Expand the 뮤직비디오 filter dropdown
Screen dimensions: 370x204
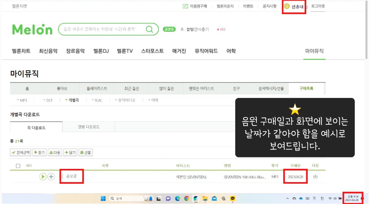[x=125, y=100]
